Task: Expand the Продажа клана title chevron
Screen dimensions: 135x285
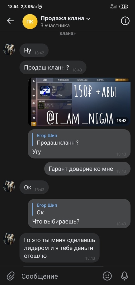Action: click(x=88, y=19)
